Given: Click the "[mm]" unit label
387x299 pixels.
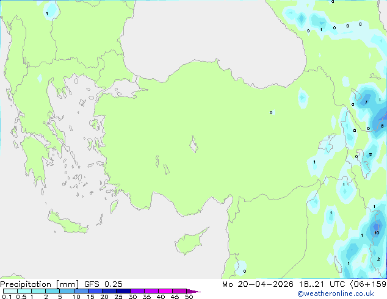Looking at the screenshot, I should [68, 284].
